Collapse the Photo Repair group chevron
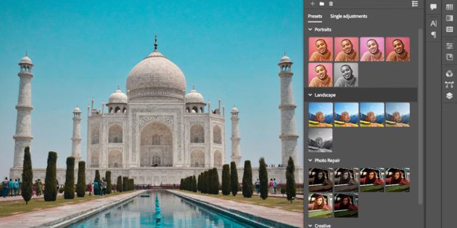Screen dimensions: 457x228 tap(310, 160)
